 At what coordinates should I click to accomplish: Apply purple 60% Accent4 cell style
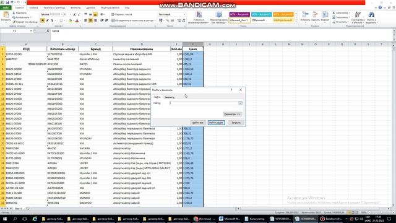(x=239, y=14)
